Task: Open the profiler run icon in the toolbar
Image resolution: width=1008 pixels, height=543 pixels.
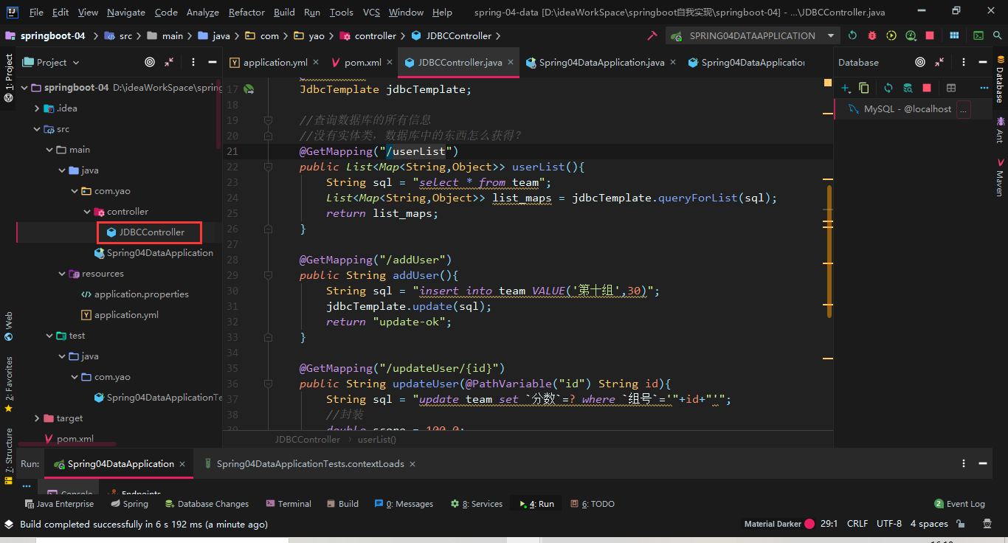Action: pos(911,35)
